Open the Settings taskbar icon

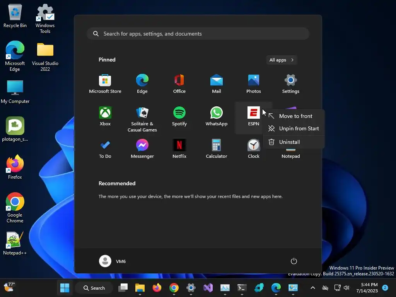tap(191, 288)
